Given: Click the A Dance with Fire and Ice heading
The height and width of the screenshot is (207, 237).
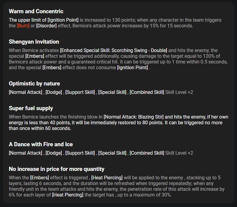Looking at the screenshot, I should click(41, 144).
